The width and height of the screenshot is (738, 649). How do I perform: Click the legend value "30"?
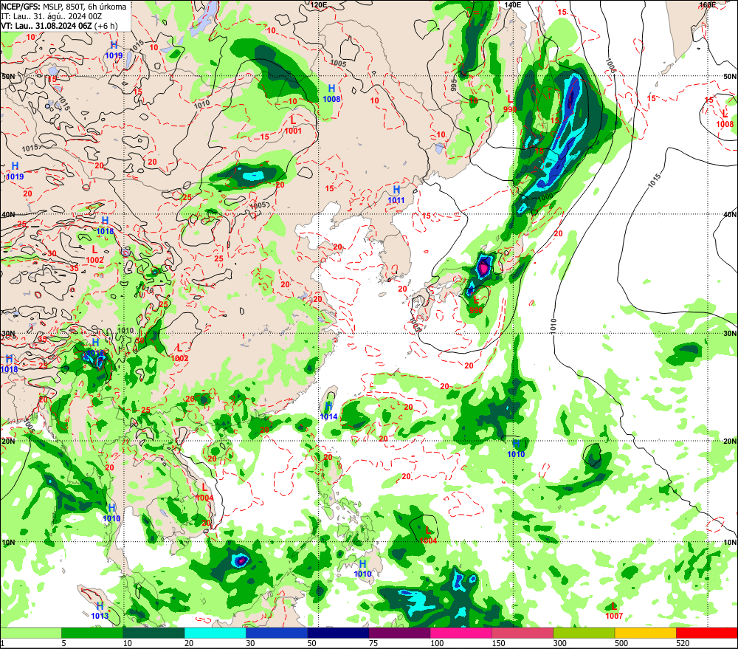pos(250,643)
